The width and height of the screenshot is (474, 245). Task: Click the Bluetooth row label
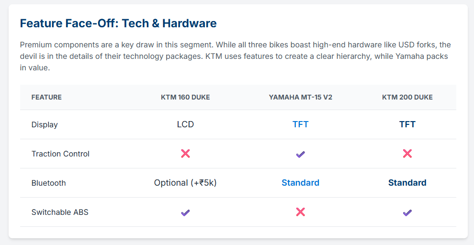click(48, 183)
